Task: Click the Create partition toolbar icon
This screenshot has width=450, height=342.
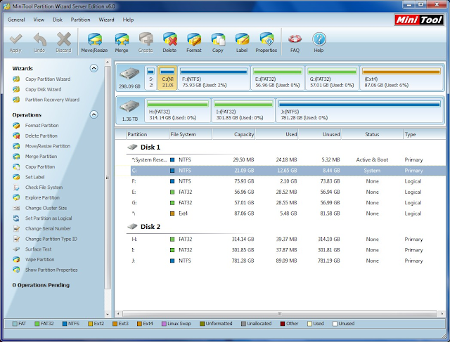Action: 146,42
